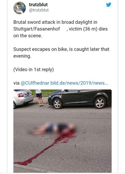The image size is (125, 174).
Task: Click the standing person in the photo
Action: [x=39, y=98]
